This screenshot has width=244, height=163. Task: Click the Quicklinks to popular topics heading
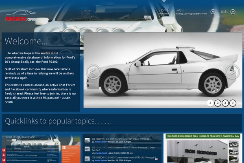pos(58,121)
